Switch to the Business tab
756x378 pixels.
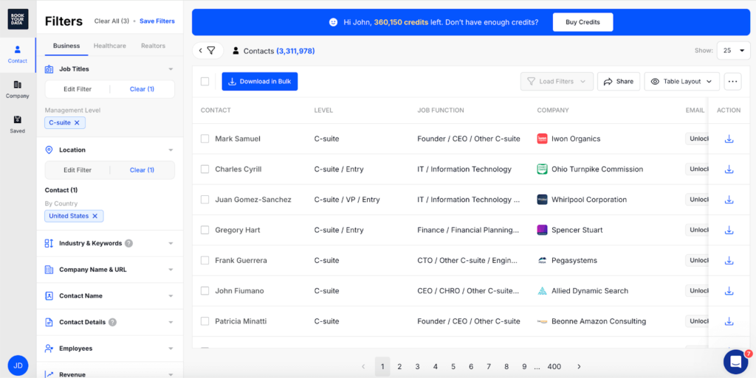tap(66, 46)
